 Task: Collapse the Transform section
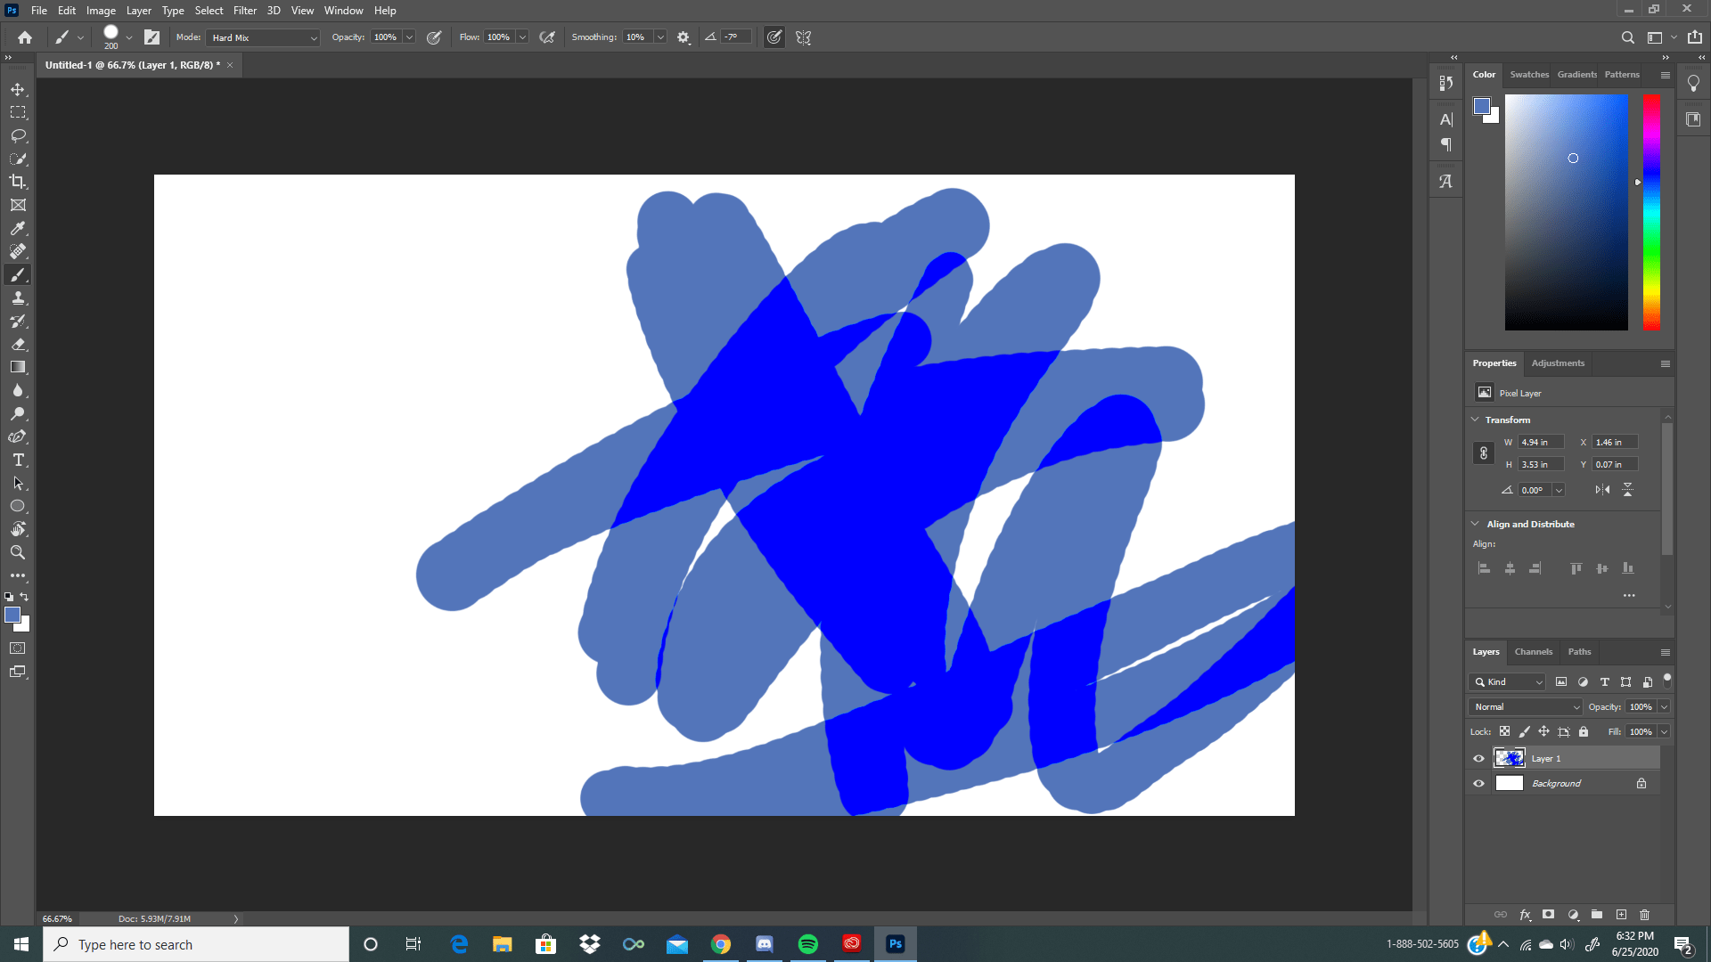pos(1476,419)
